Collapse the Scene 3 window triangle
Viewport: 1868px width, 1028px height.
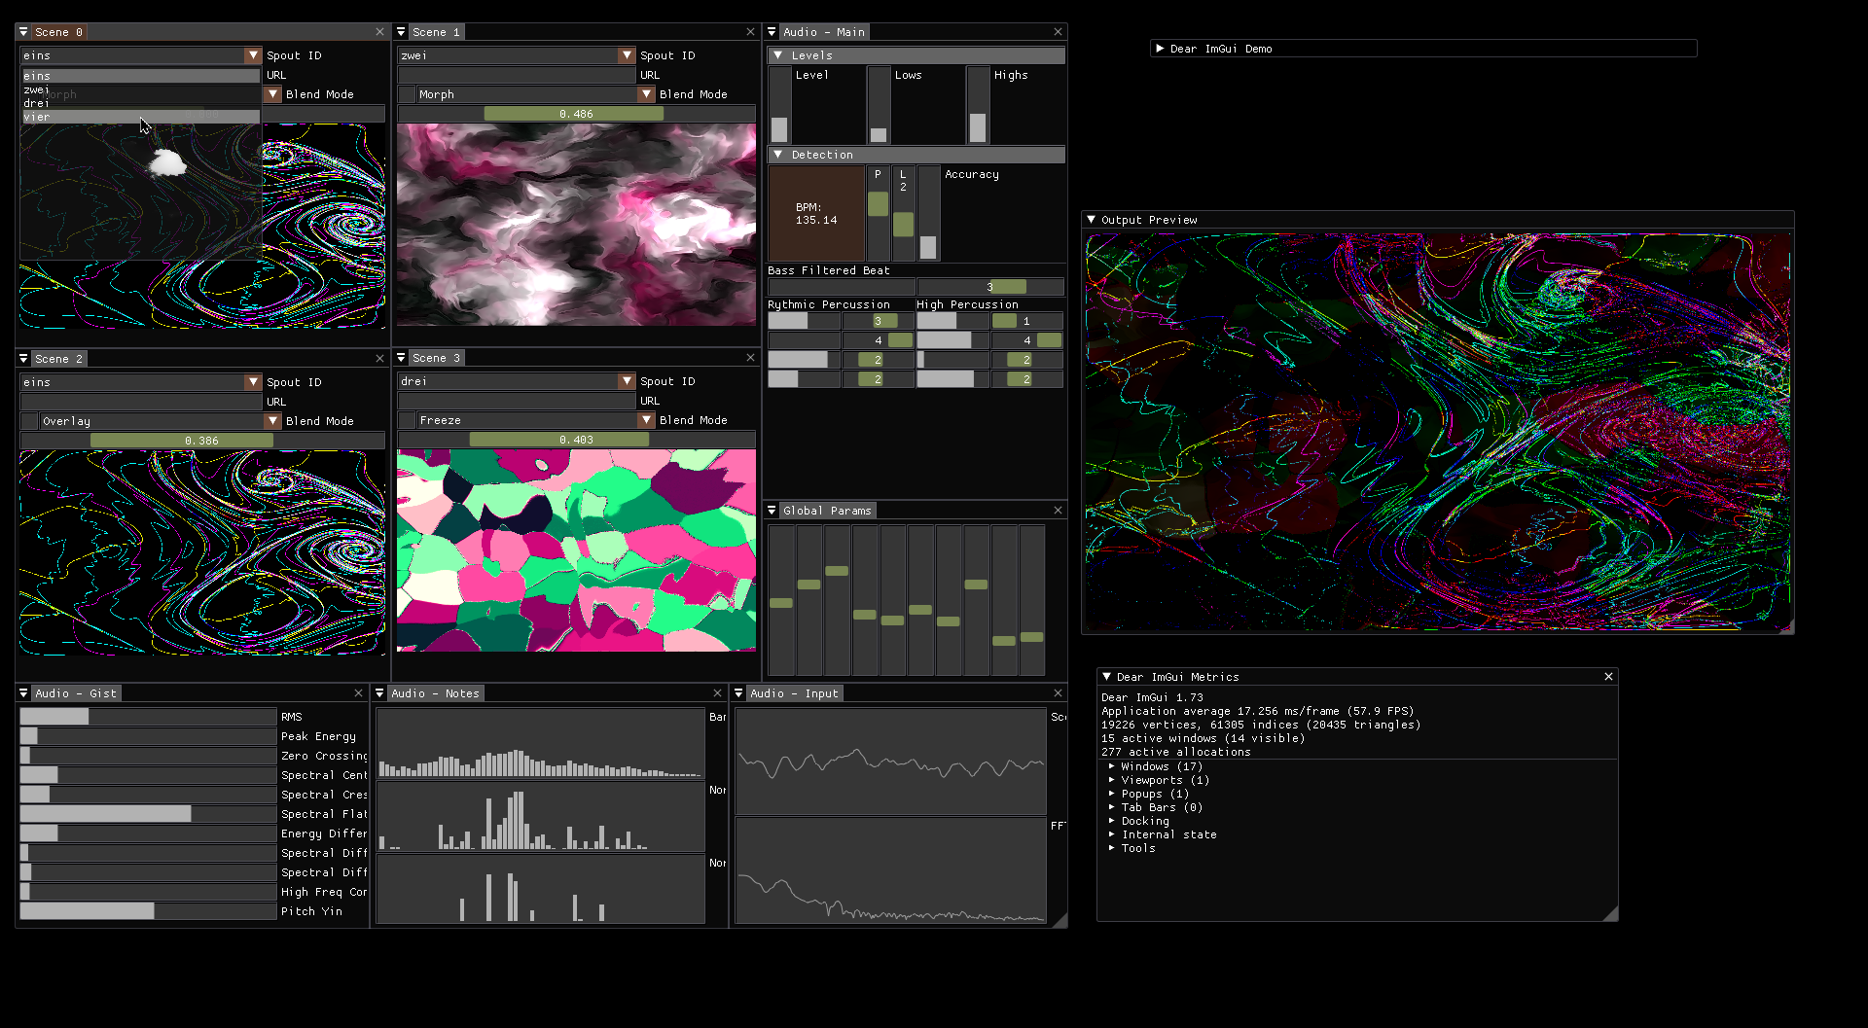pyautogui.click(x=401, y=358)
